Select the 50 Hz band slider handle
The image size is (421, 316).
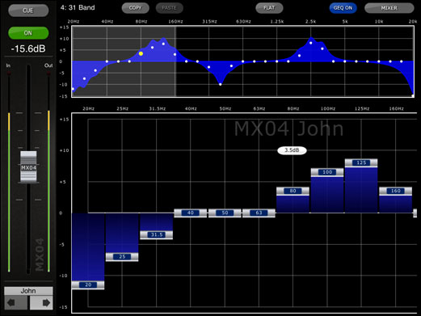[x=225, y=213]
